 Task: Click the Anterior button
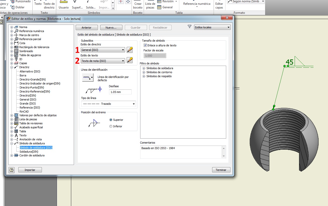click(87, 28)
